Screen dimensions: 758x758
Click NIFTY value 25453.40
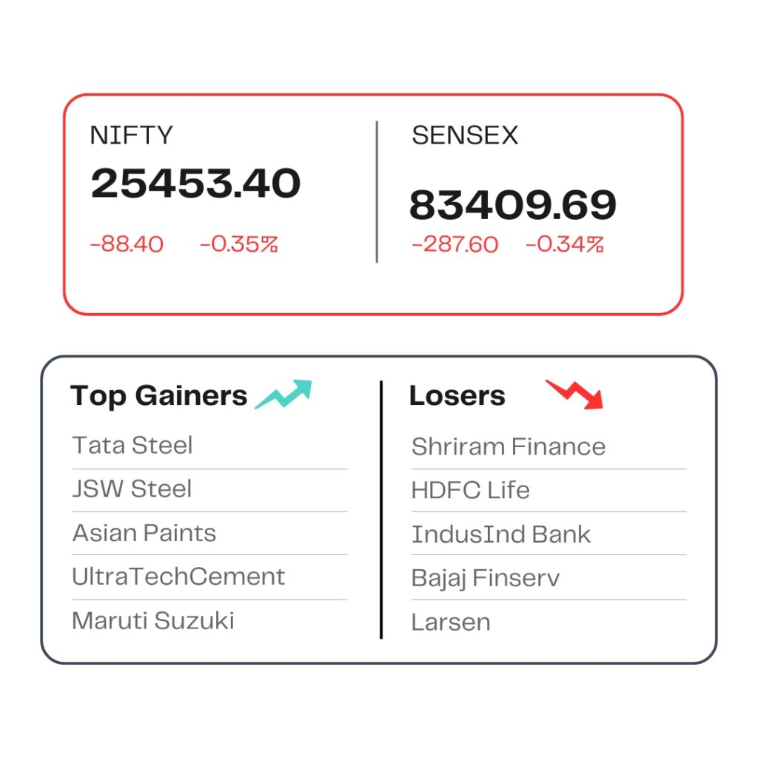point(195,184)
